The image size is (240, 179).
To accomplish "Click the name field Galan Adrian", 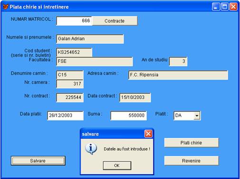I will [90, 39].
